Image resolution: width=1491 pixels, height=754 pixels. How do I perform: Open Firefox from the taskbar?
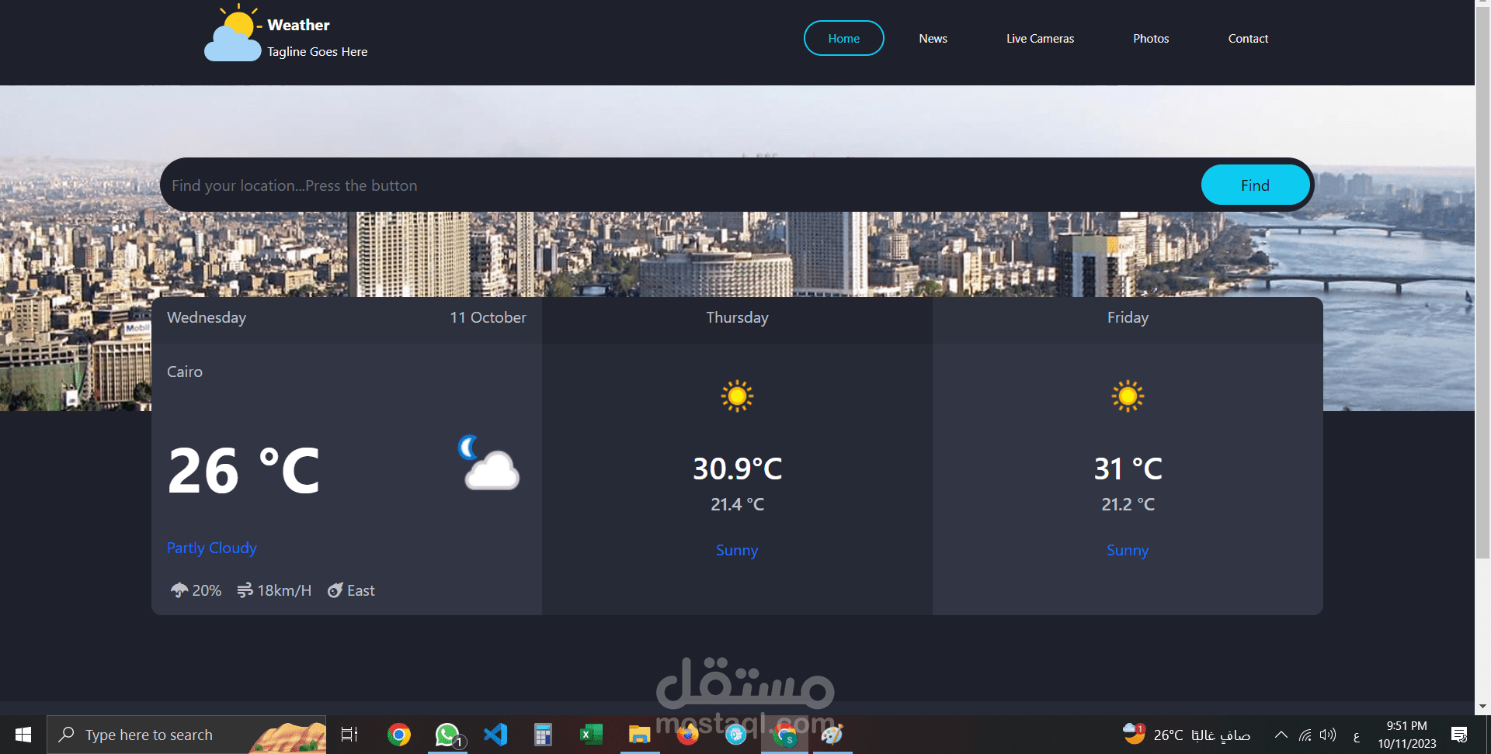click(x=687, y=735)
